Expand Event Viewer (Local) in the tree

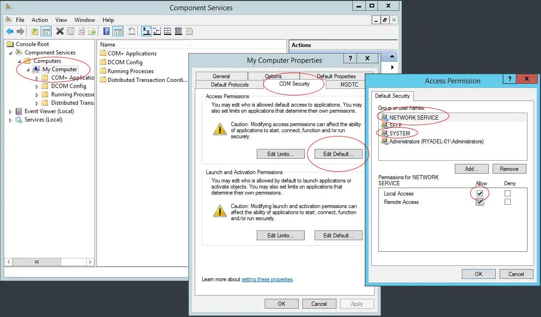10,111
